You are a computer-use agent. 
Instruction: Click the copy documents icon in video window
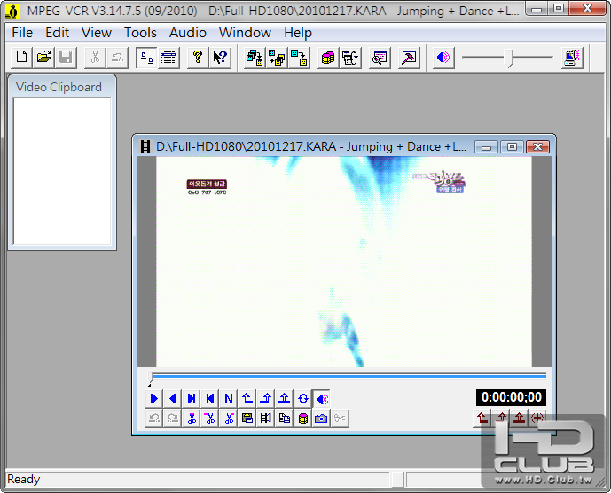pos(285,419)
